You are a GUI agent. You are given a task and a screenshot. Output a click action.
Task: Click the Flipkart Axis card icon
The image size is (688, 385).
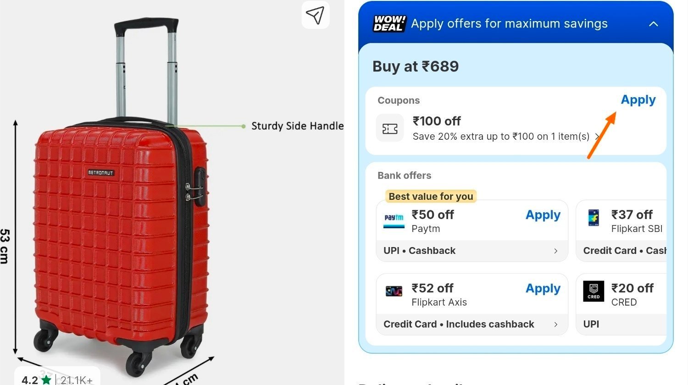pos(394,291)
